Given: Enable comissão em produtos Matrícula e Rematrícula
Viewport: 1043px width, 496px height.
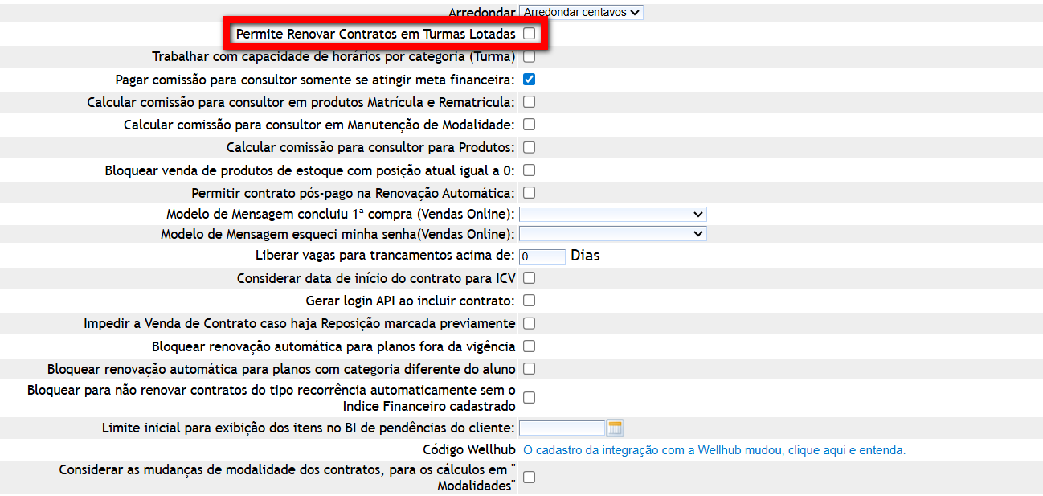Looking at the screenshot, I should [529, 102].
